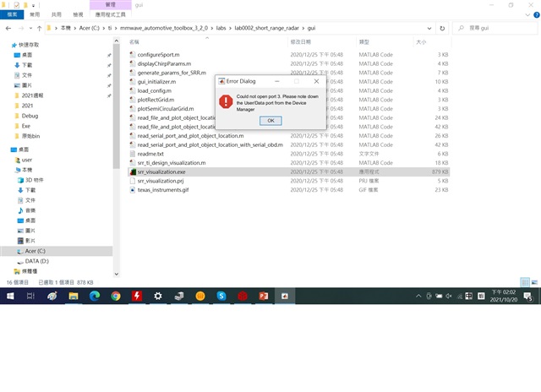Open the Debug folder in sidebar
The height and width of the screenshot is (392, 541).
(x=30, y=116)
